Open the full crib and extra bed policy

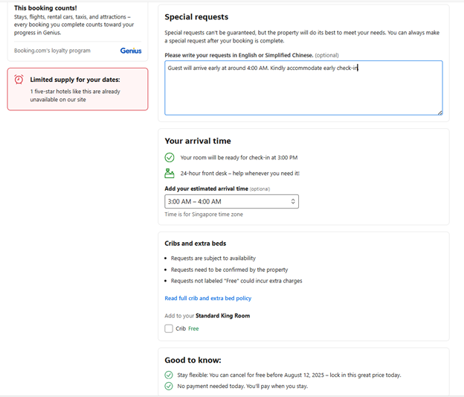(x=207, y=298)
